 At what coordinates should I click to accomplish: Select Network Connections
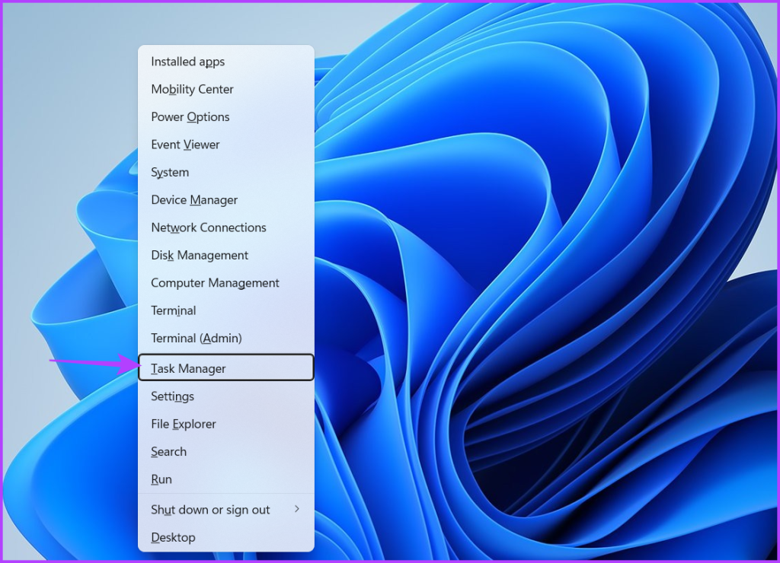coord(225,227)
